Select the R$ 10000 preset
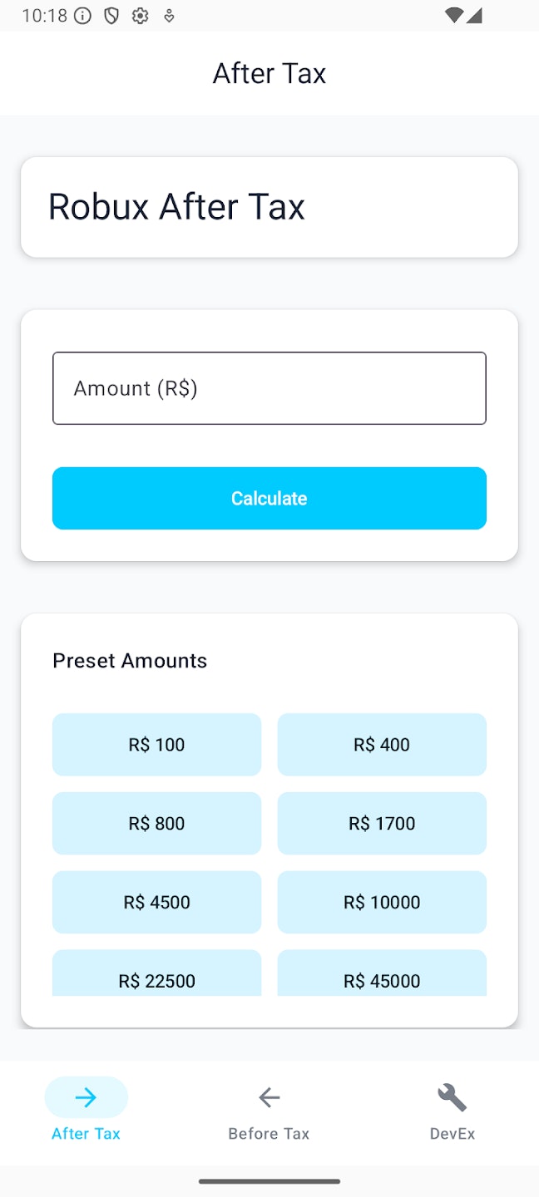This screenshot has width=539, height=1197. click(x=382, y=902)
